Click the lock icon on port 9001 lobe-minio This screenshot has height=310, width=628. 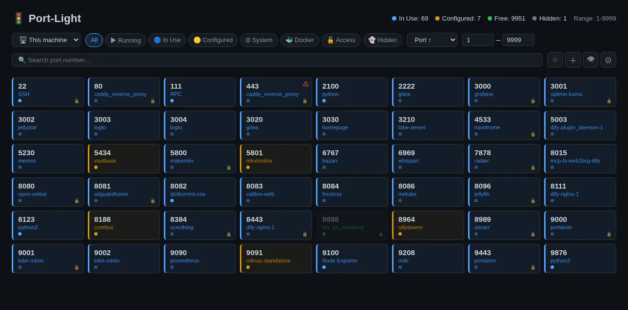[77, 267]
